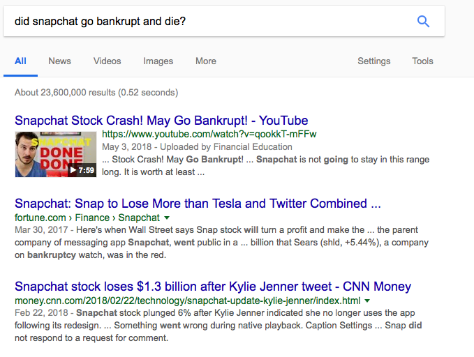Switch to the Images results tab
Viewport: 474px width, 357px height.
pos(158,61)
